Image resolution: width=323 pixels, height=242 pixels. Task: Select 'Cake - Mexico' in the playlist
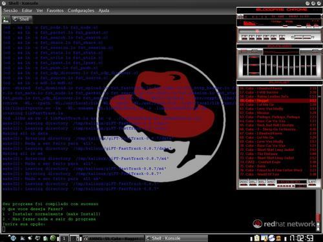coord(278,113)
